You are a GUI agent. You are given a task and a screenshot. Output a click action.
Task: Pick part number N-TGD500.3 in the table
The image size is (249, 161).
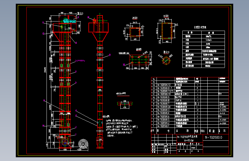[163, 110]
